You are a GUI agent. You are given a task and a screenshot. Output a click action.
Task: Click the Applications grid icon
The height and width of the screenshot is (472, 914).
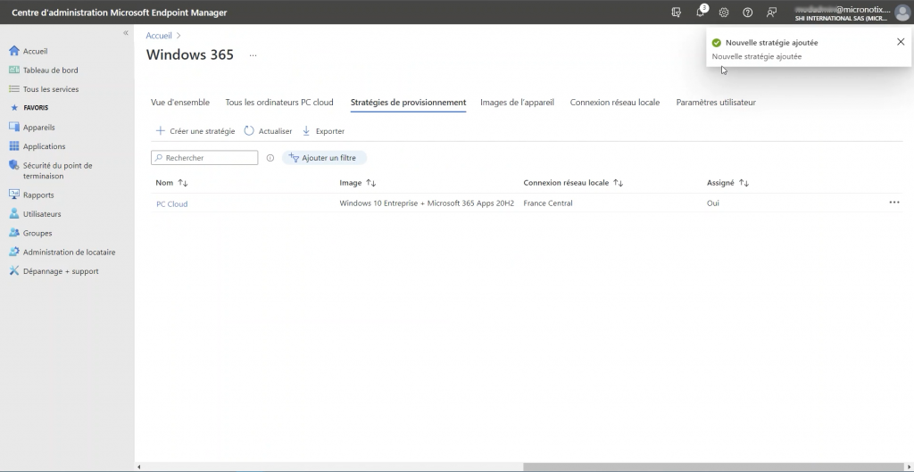pyautogui.click(x=14, y=146)
